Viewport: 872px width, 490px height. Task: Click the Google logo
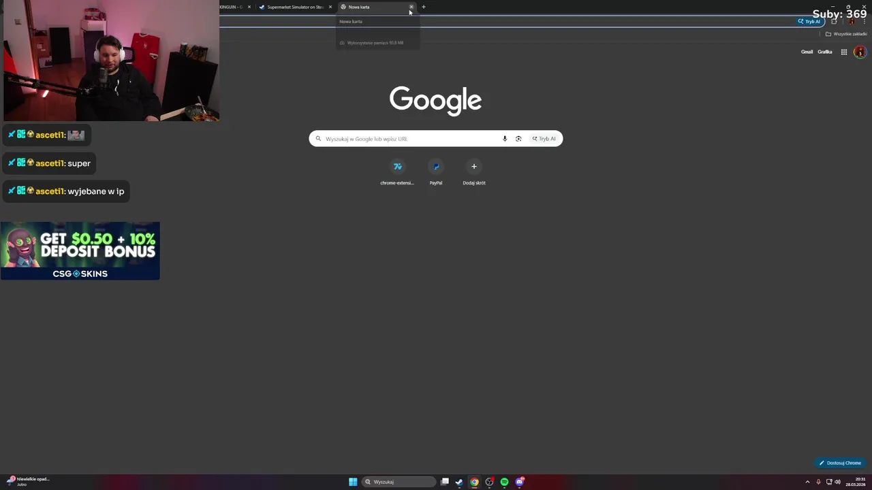pyautogui.click(x=436, y=100)
